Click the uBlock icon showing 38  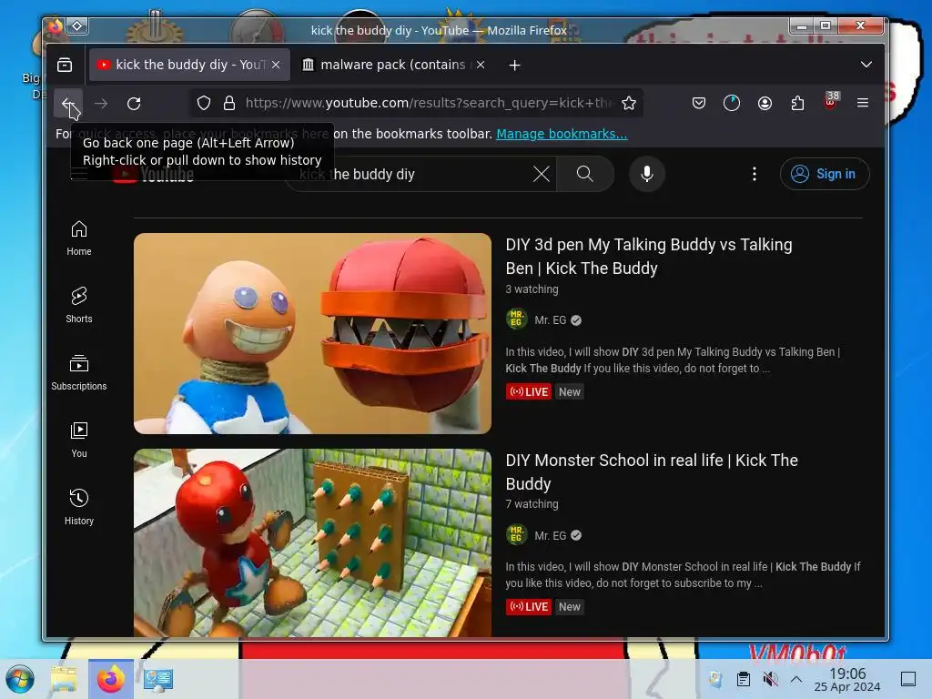coord(831,102)
